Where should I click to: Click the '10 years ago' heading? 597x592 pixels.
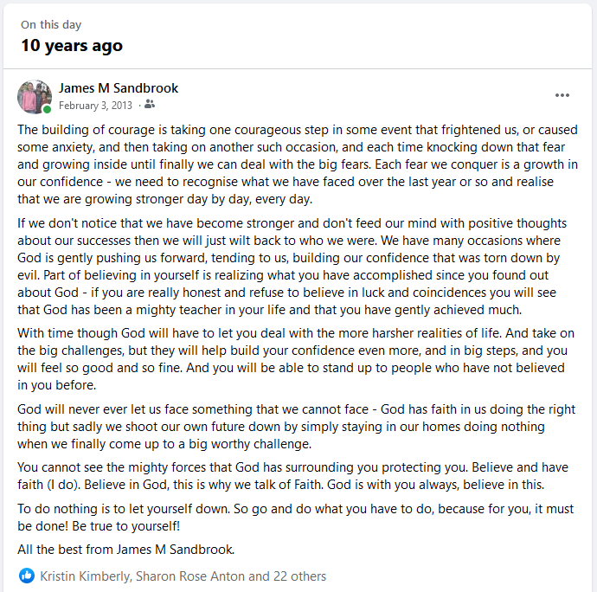tap(72, 46)
